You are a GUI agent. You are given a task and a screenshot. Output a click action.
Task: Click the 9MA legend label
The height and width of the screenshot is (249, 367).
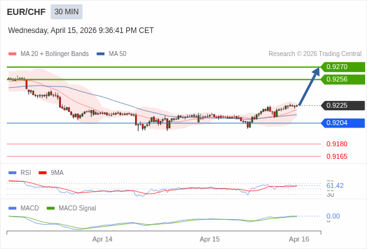[57, 173]
